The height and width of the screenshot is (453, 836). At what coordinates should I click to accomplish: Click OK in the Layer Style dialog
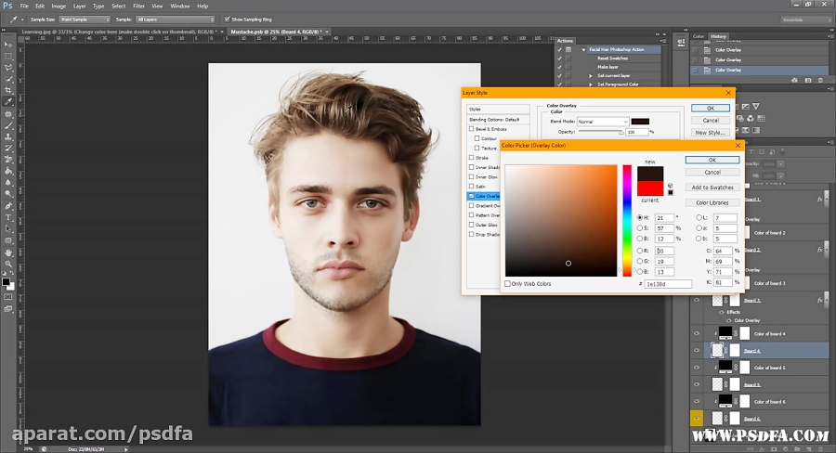(711, 109)
